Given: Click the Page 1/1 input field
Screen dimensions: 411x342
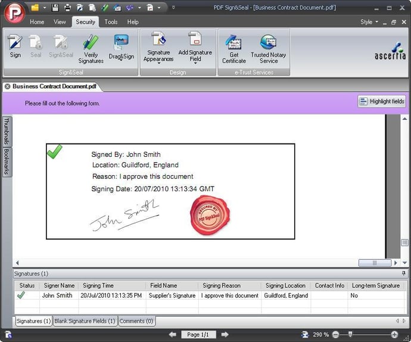Looking at the screenshot, I should 198,334.
